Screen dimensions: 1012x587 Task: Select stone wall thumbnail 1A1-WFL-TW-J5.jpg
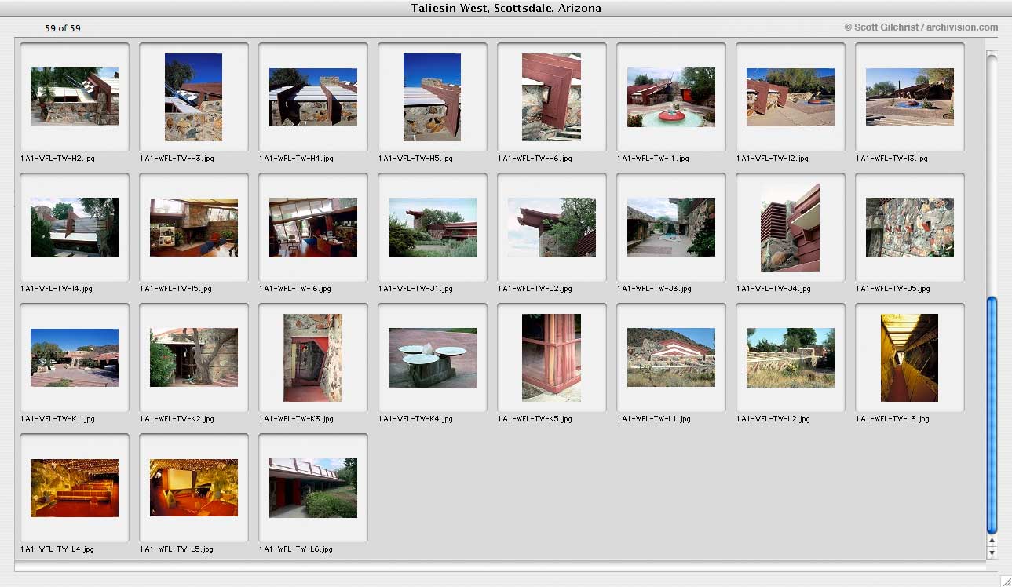pos(910,228)
